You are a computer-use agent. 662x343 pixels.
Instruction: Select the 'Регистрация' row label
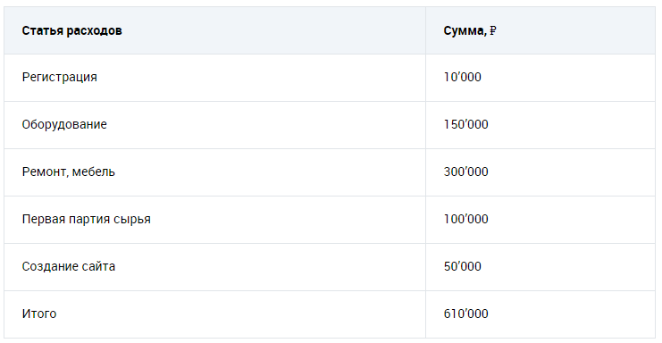tap(60, 78)
